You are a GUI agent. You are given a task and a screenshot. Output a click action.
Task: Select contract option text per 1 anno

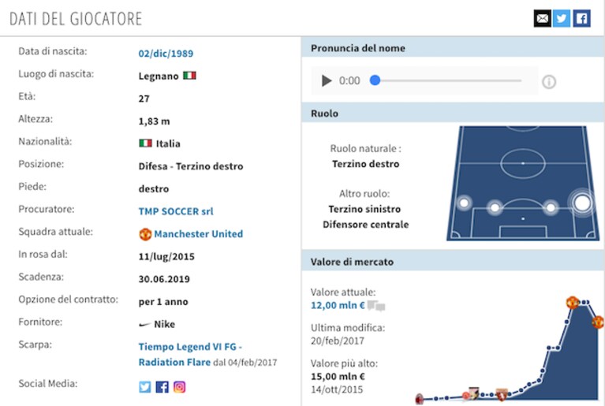point(163,301)
